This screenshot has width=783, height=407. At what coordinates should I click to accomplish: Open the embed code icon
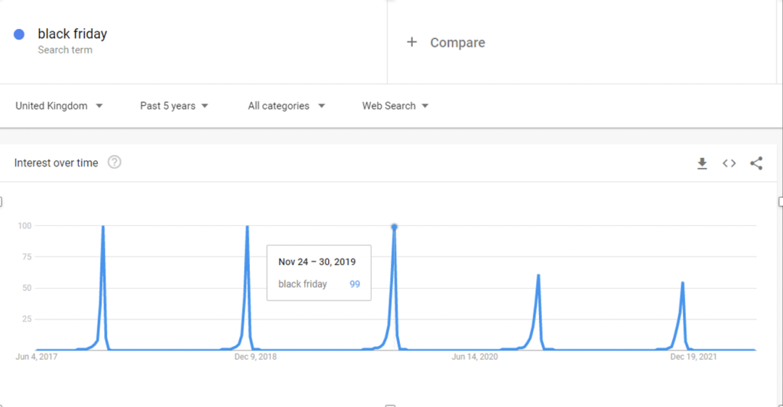[729, 163]
